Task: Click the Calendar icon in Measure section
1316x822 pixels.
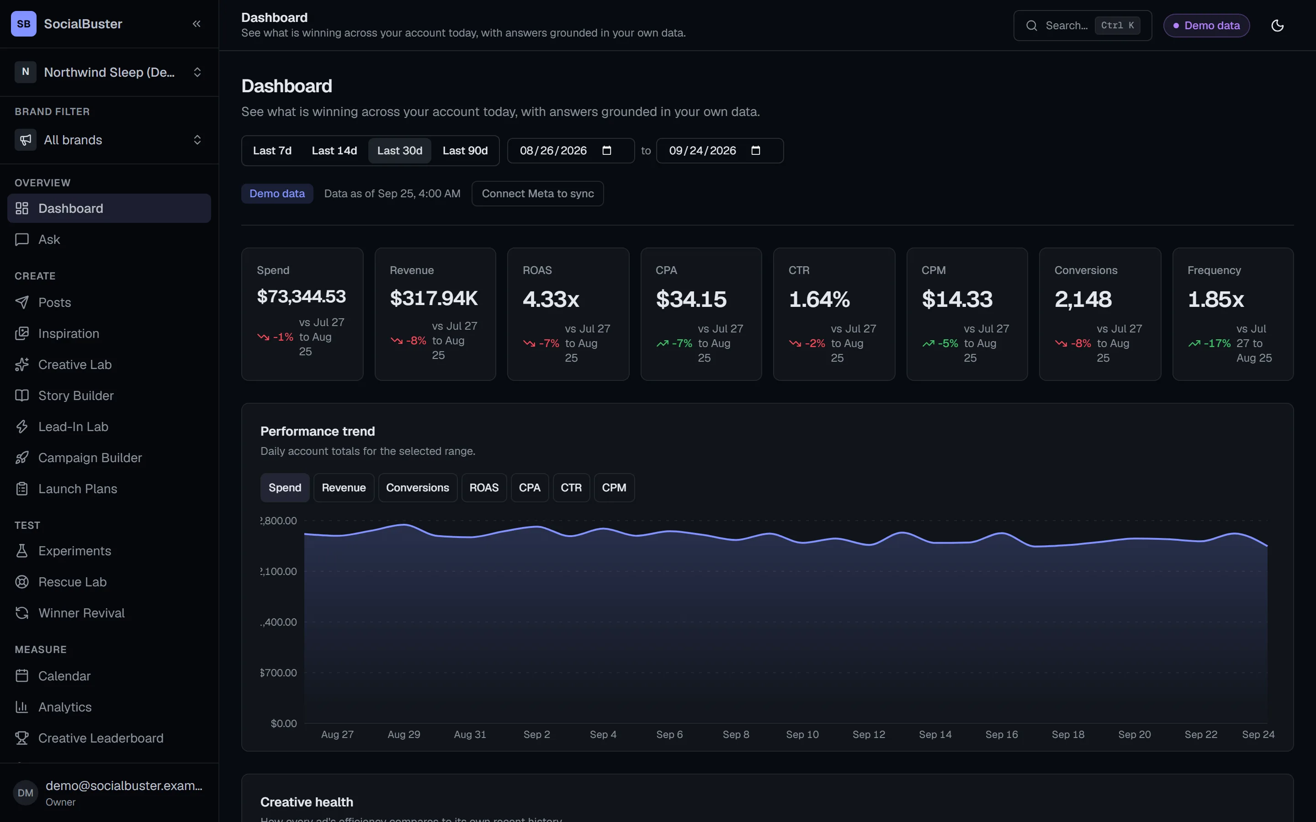Action: [22, 676]
